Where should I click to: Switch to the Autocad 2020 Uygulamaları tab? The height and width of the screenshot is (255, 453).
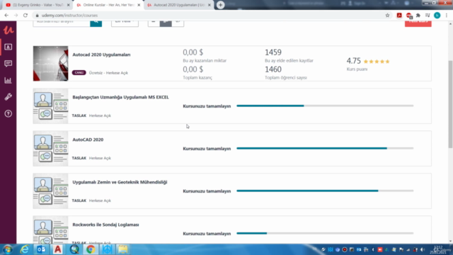pyautogui.click(x=178, y=5)
